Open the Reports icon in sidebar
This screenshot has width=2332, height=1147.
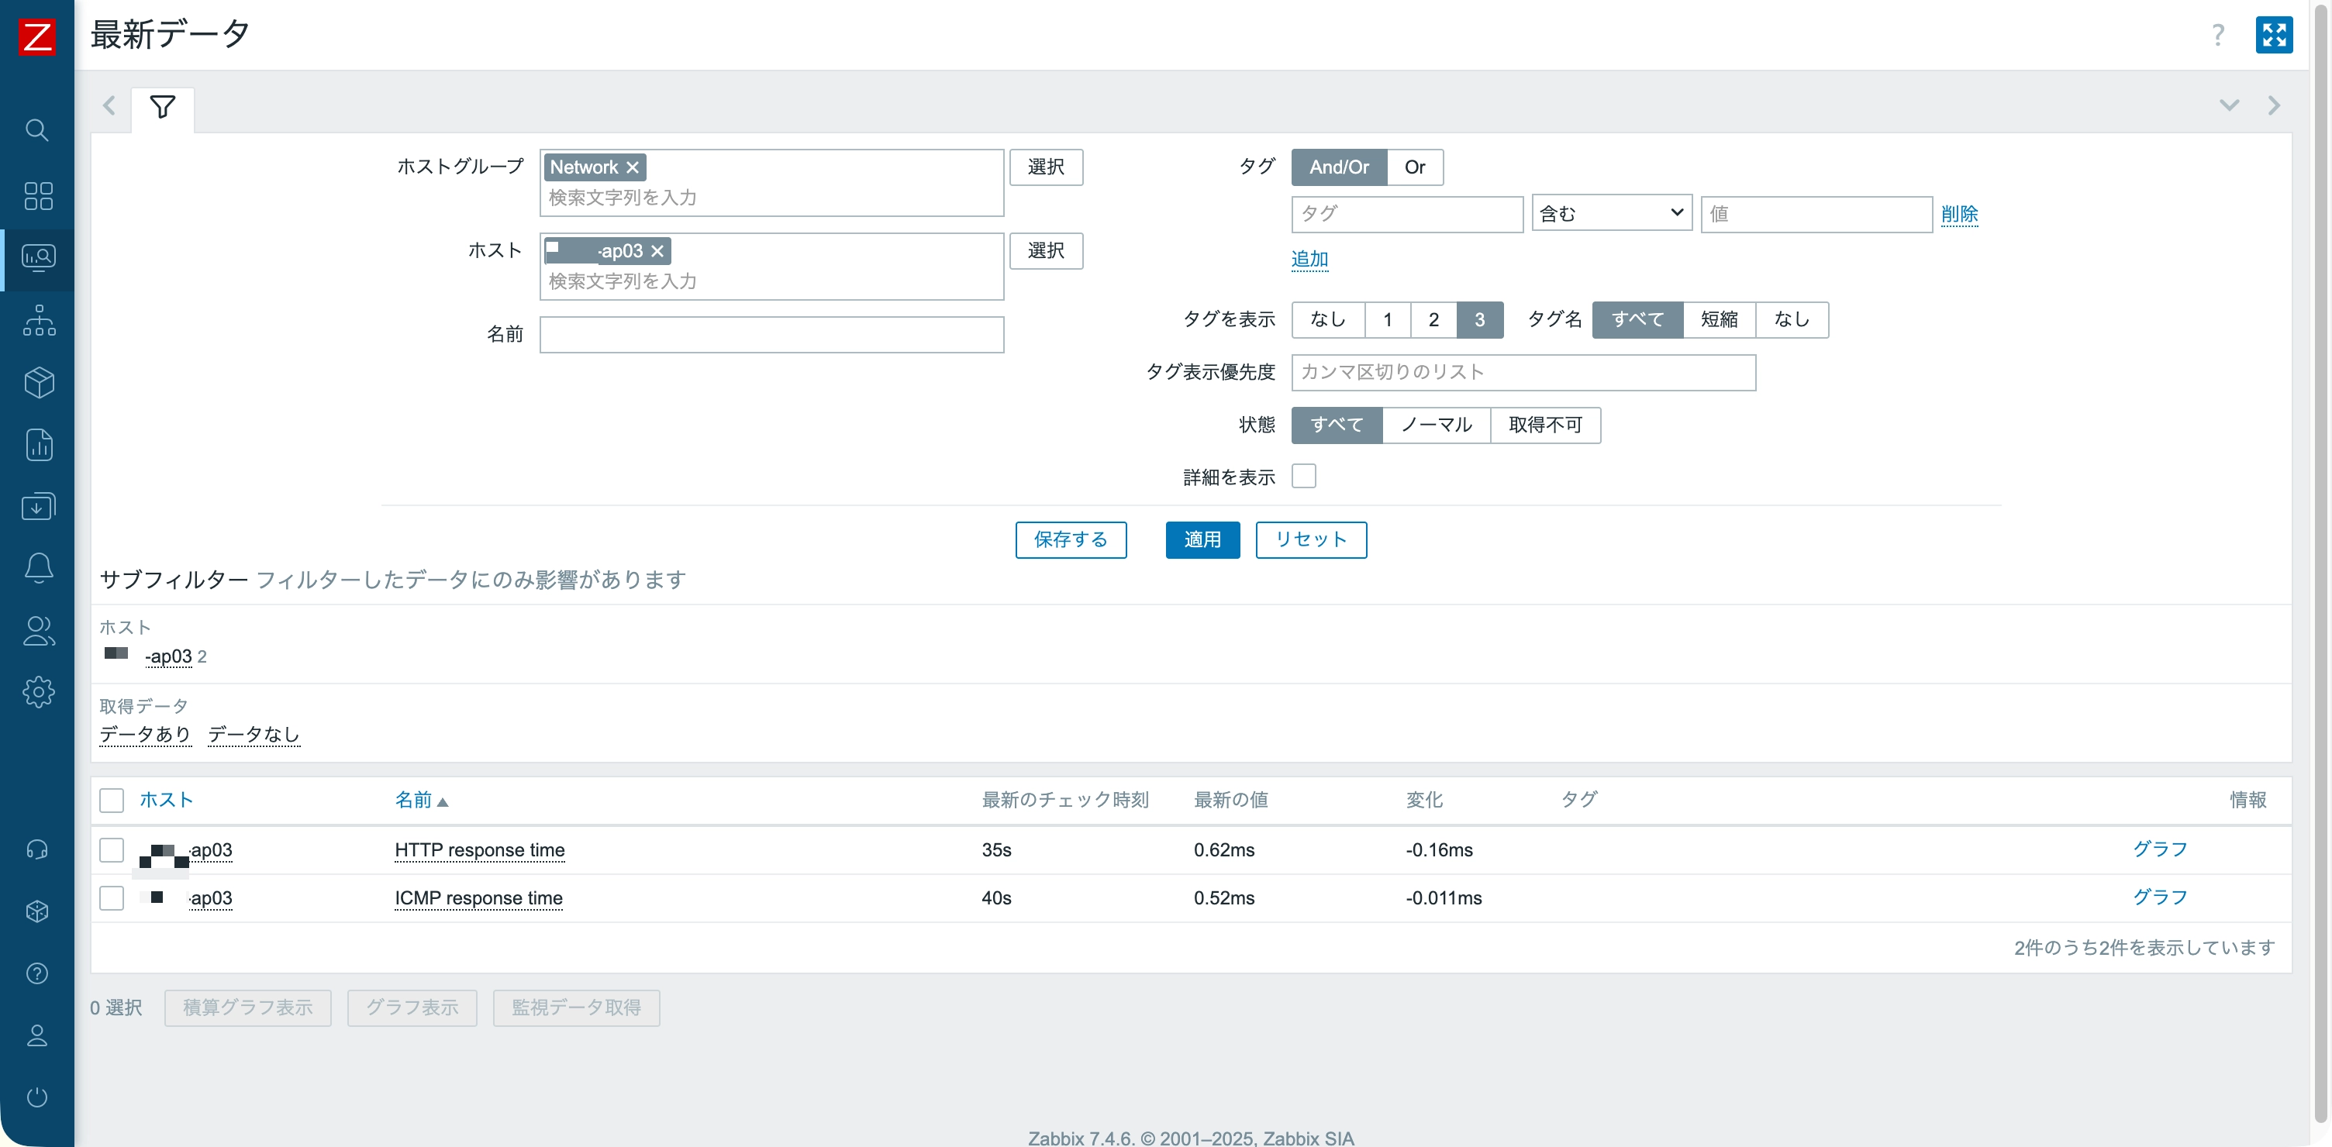click(37, 445)
